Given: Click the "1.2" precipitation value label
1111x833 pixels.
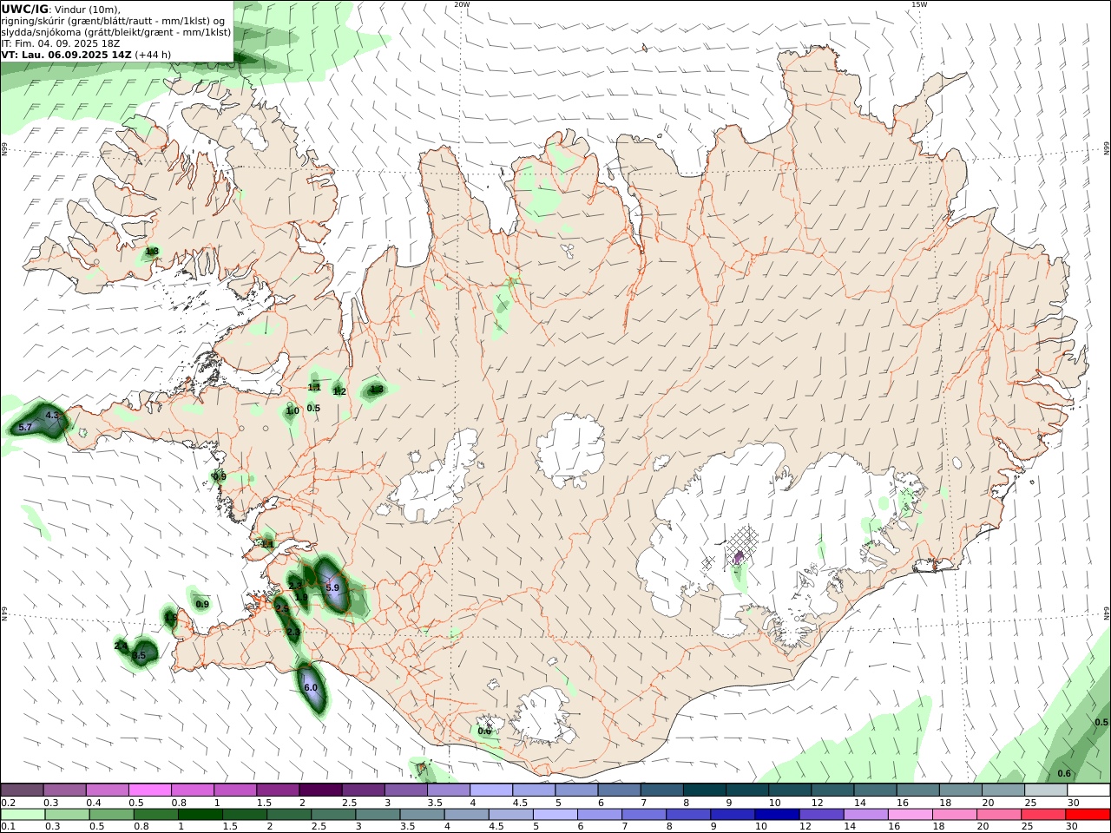Looking at the screenshot, I should (339, 391).
